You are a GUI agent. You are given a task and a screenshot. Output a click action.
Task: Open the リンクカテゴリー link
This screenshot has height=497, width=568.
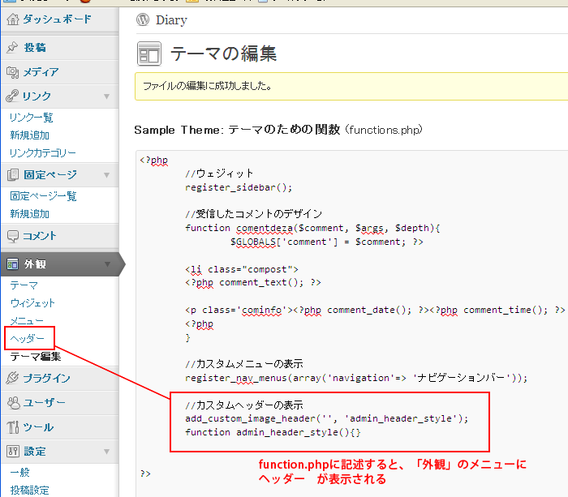tap(43, 153)
